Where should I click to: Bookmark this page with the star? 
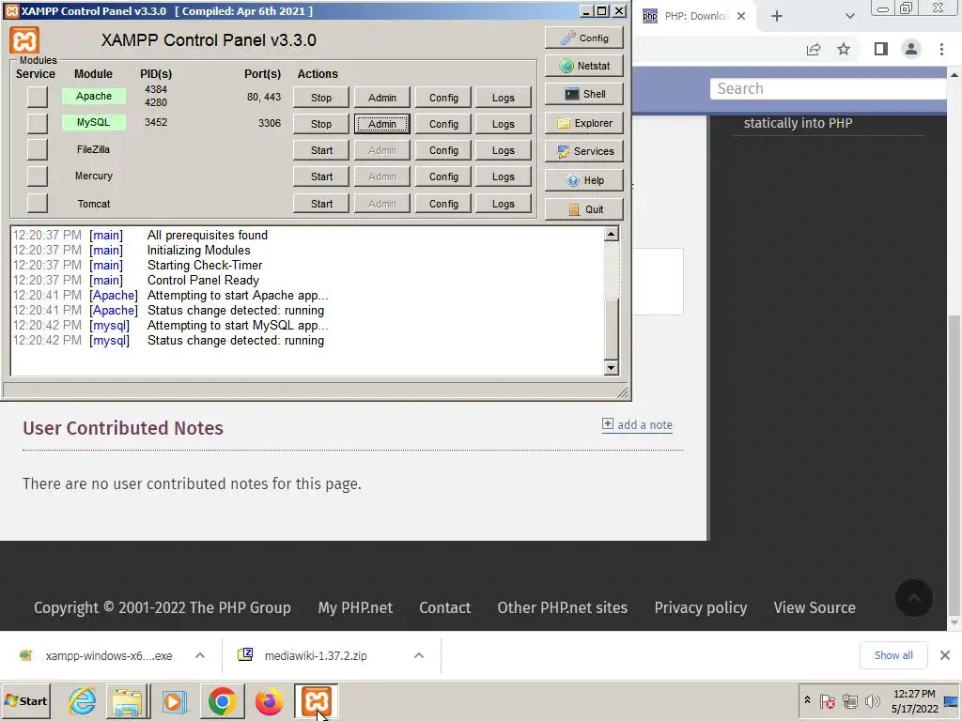pos(844,49)
